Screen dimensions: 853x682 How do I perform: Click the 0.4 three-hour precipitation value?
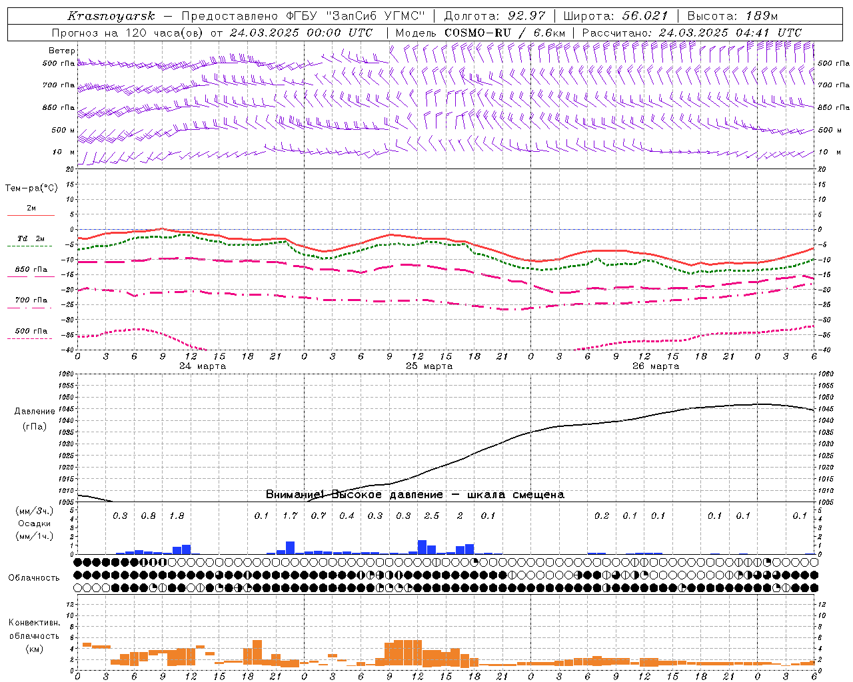347,515
